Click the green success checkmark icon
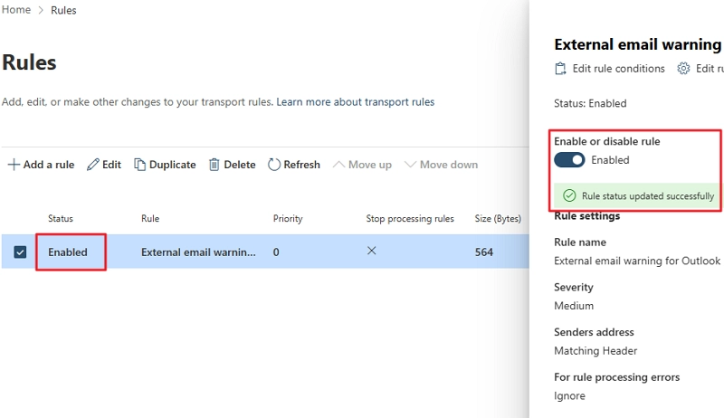Viewport: 724px width, 418px height. (x=569, y=195)
